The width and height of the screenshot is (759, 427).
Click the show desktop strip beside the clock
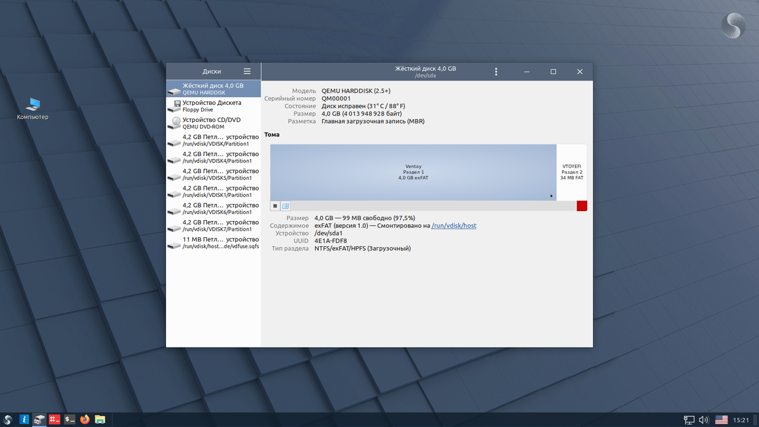click(x=755, y=420)
